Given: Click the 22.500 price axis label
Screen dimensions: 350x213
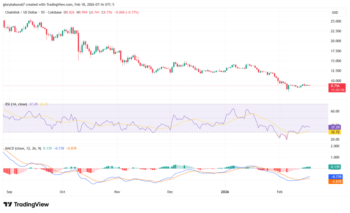Looking at the screenshot, I should click(x=336, y=31).
